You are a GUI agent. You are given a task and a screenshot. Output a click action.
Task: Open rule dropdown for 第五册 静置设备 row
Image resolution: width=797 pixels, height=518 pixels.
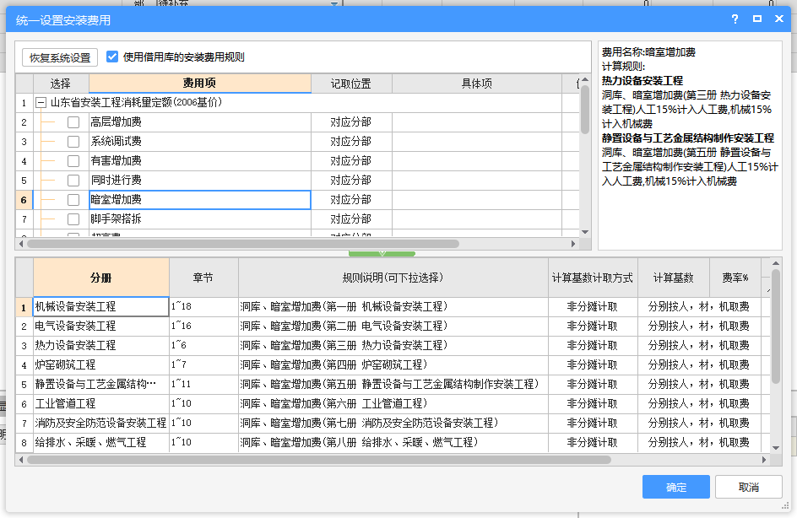(393, 385)
